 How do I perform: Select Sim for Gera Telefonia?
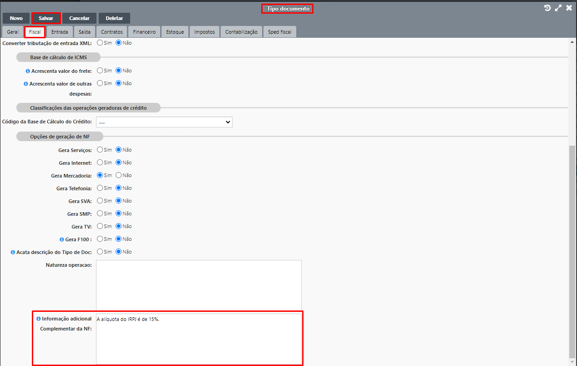click(x=100, y=188)
